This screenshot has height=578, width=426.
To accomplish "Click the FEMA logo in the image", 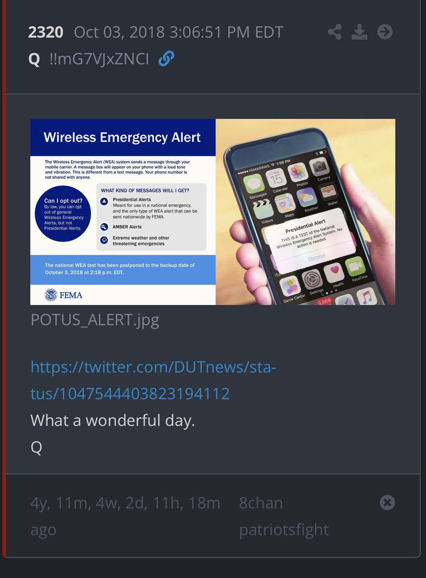I will 63,295.
